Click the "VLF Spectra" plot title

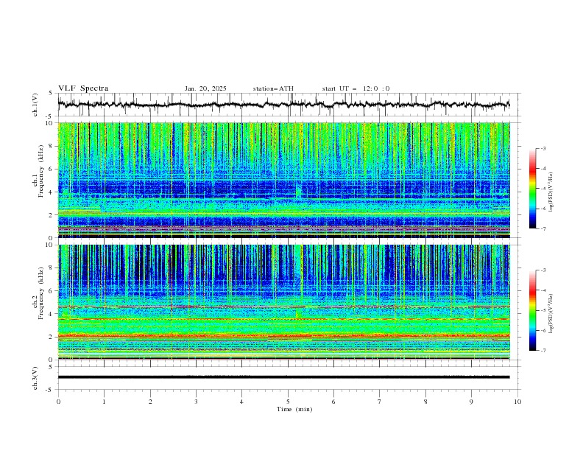pos(83,88)
